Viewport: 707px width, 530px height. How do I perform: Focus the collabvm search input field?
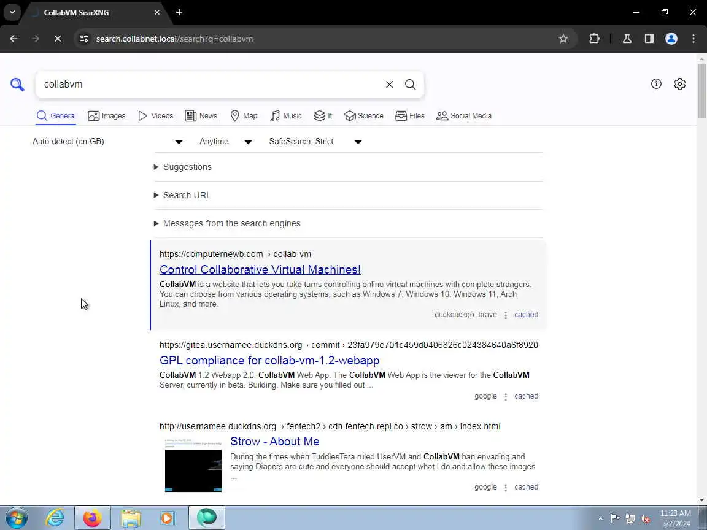tap(210, 84)
